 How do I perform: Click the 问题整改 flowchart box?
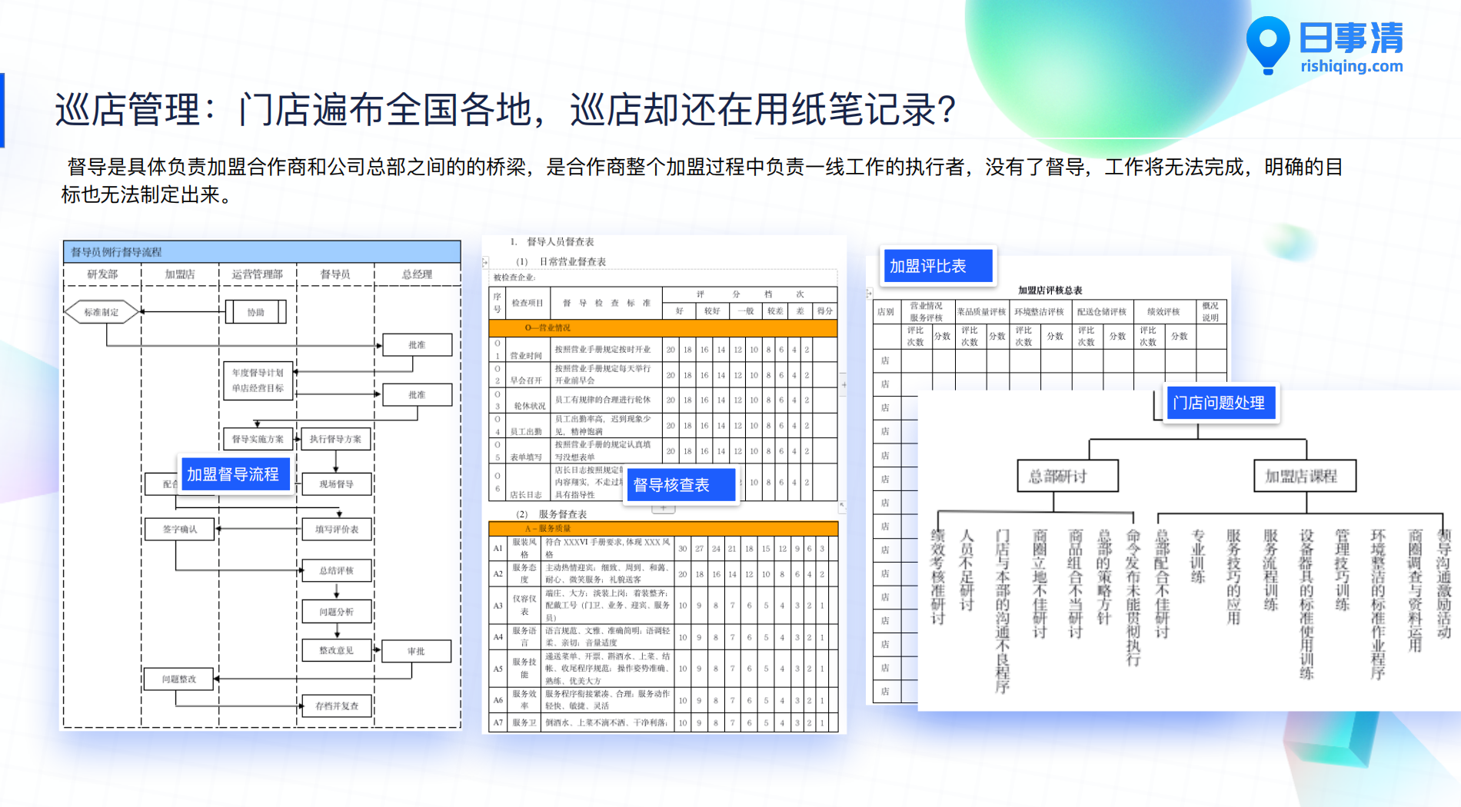178,679
